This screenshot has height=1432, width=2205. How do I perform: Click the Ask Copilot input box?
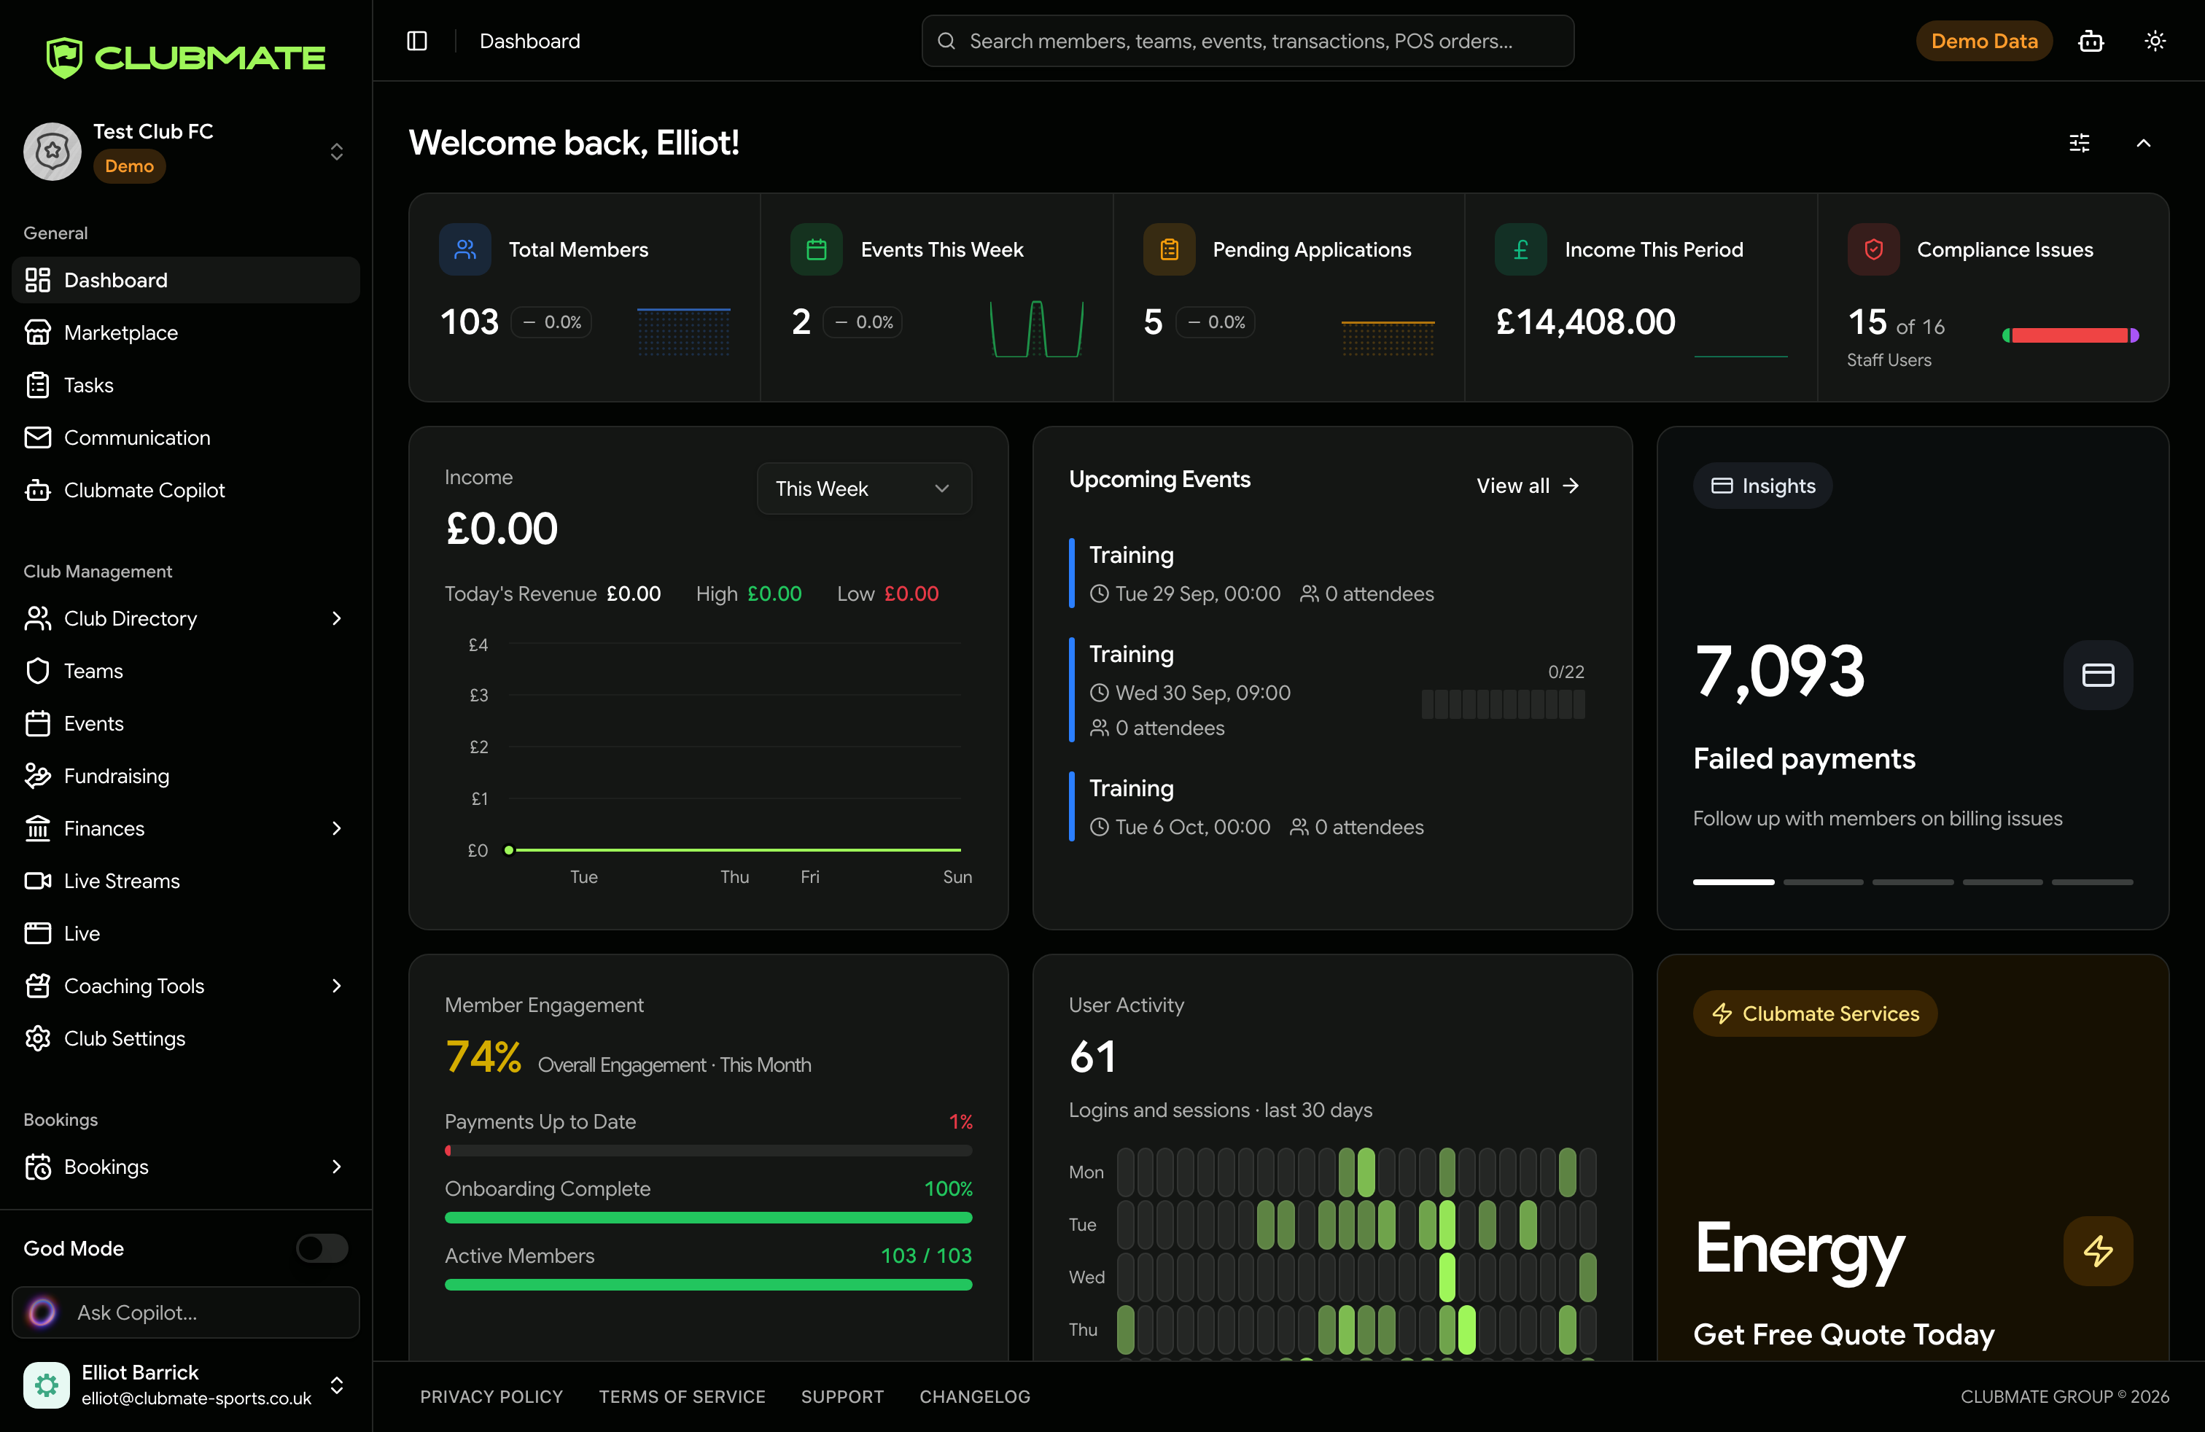pos(185,1312)
